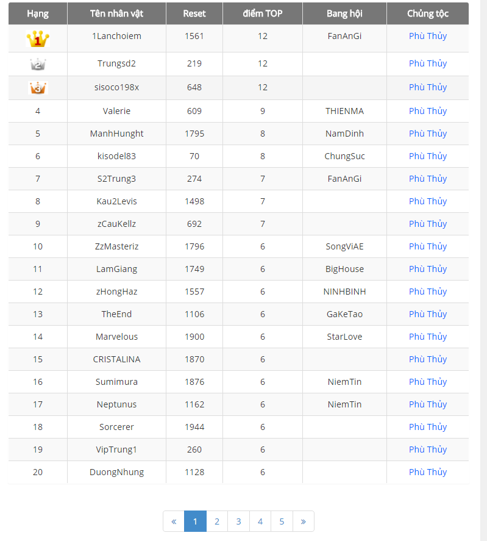Go to next page with » arrow
Viewport: 487px width, 541px height.
coord(303,521)
